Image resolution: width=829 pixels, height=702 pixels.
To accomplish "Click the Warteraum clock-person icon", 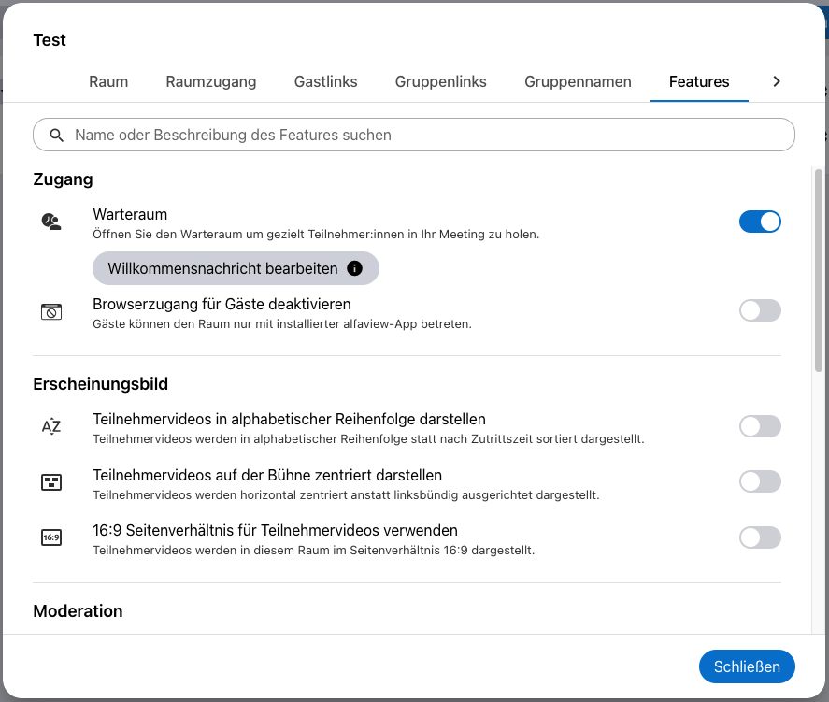I will coord(50,222).
